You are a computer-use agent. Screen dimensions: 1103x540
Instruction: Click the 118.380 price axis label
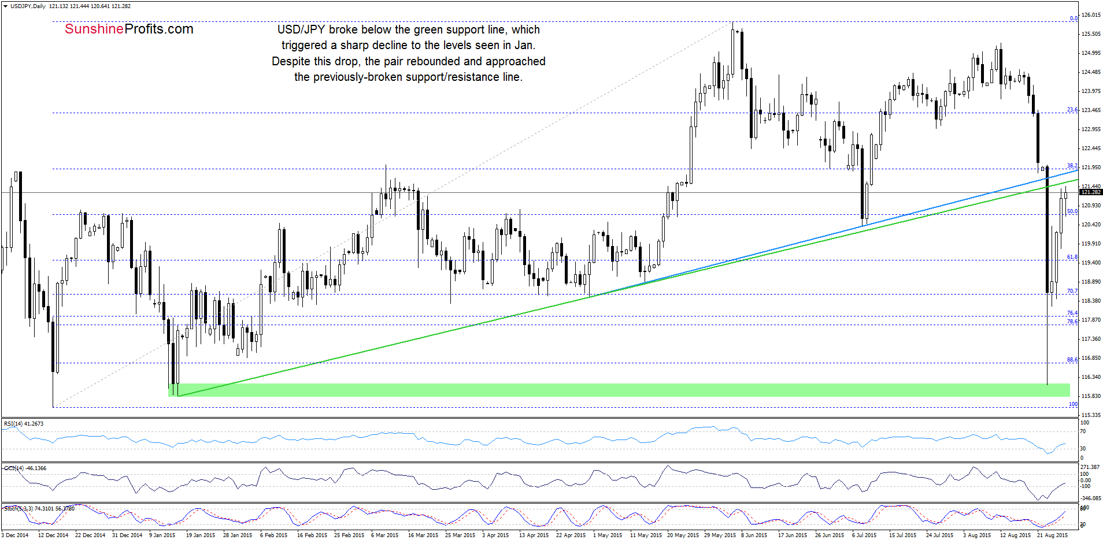click(1090, 301)
